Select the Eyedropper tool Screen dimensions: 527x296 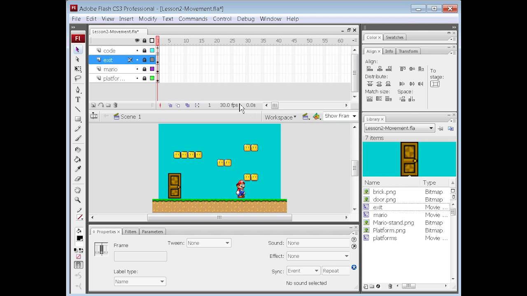pos(77,169)
